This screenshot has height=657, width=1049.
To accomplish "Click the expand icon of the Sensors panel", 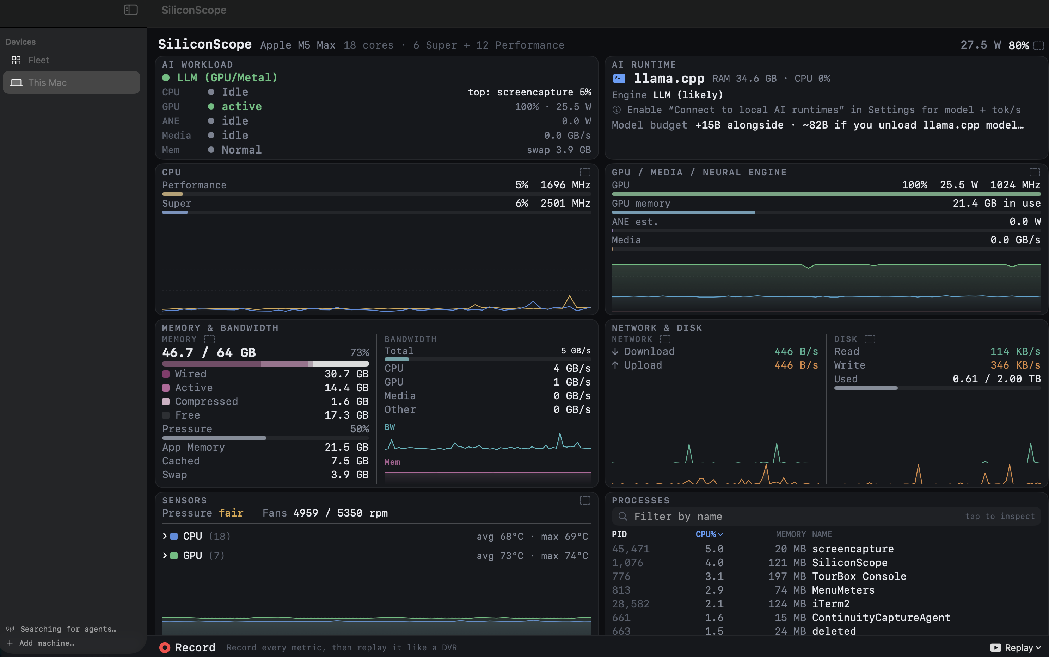I will click(585, 500).
